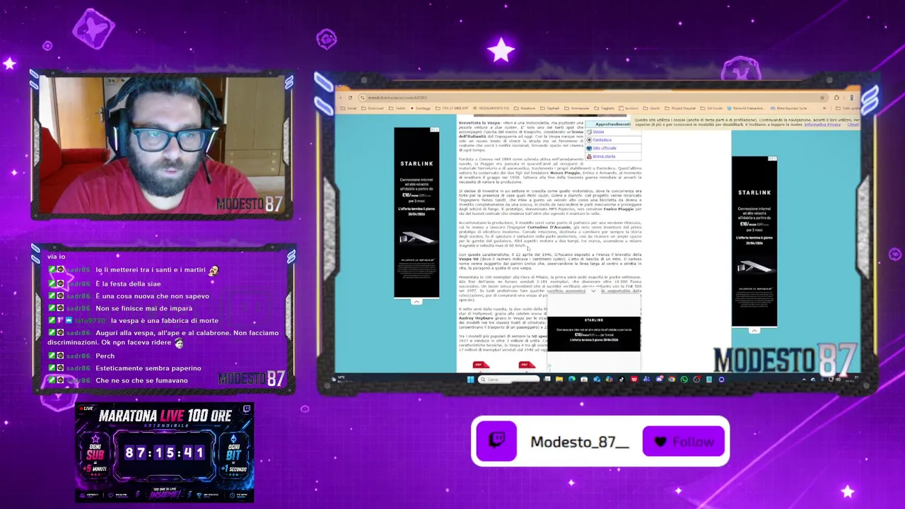Open the Sito Ufficiale link in Approfondimenti
The image size is (905, 509).
(x=605, y=148)
